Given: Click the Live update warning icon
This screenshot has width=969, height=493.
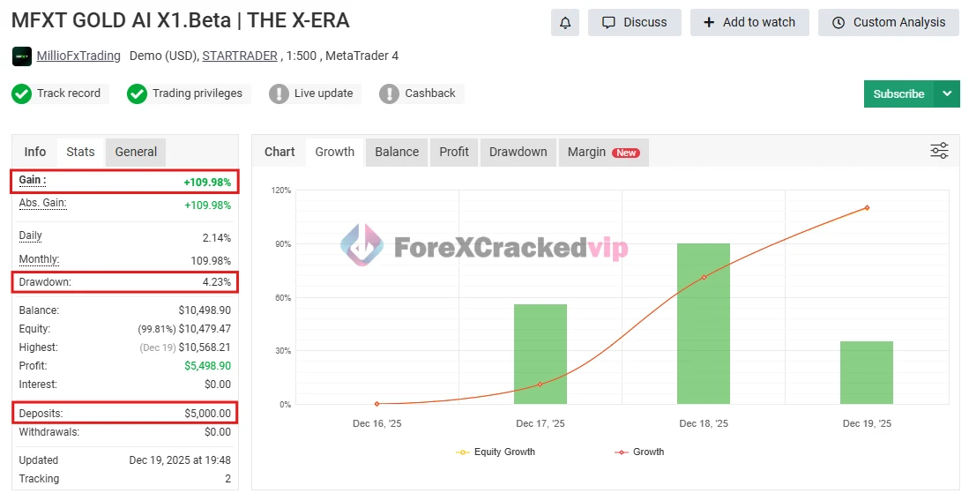Looking at the screenshot, I should pos(279,93).
